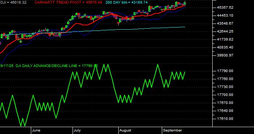254x134 pixels.
Task: Select the CARHARTT TREND PIVOT = 45676.49 label
Action: tap(68, 3)
